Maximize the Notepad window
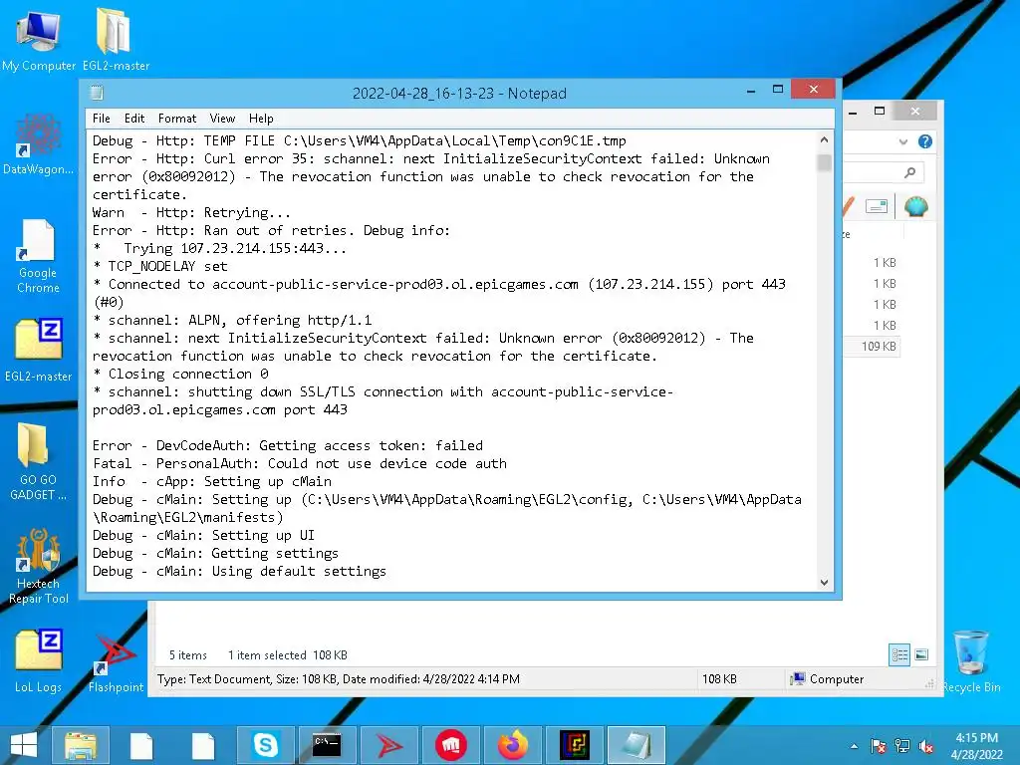 pyautogui.click(x=777, y=89)
